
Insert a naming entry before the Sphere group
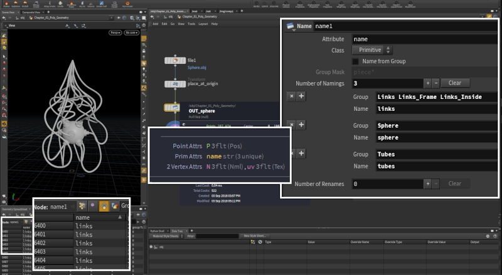pyautogui.click(x=301, y=125)
